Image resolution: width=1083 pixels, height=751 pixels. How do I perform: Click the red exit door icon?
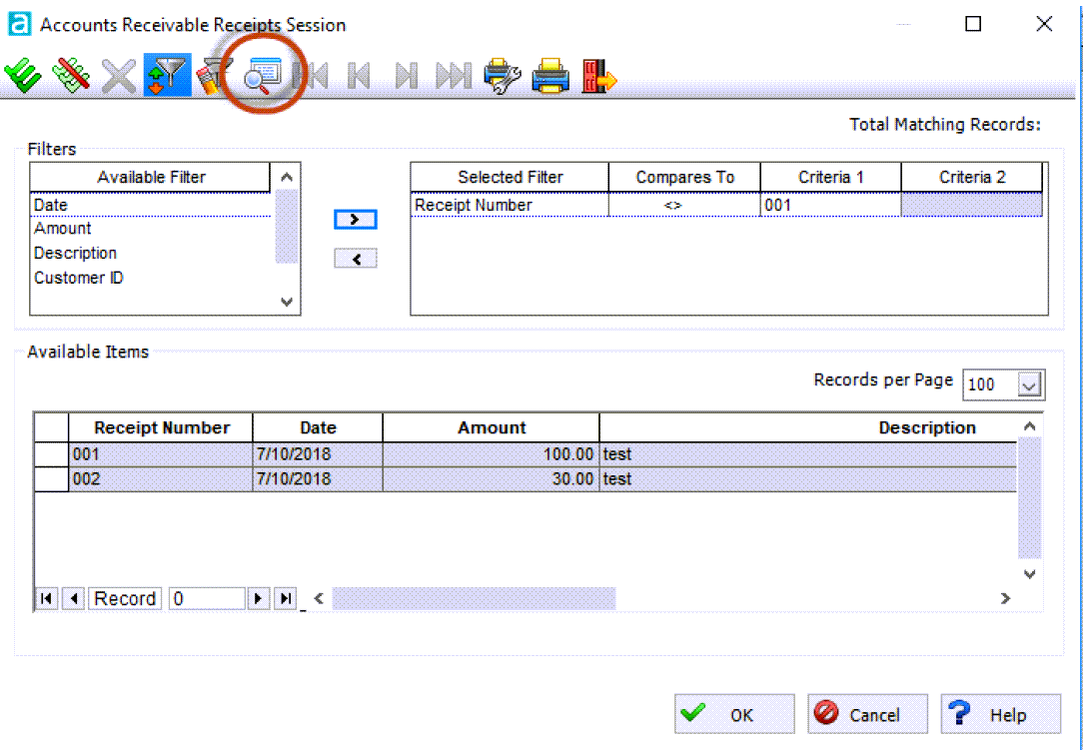point(598,76)
